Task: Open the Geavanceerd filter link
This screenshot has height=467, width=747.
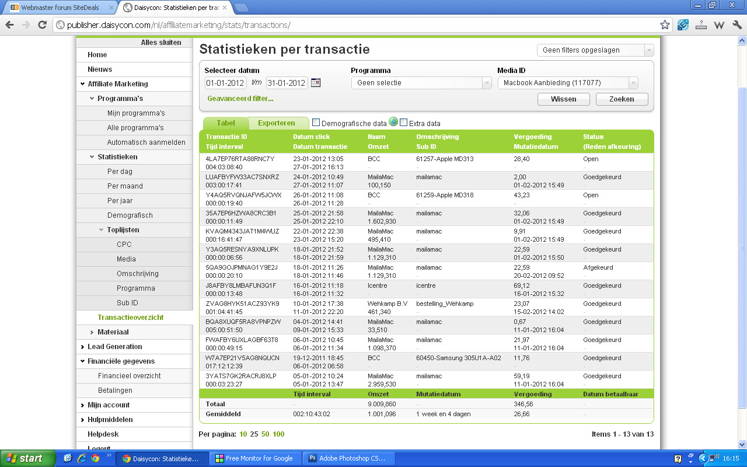Action: tap(240, 99)
